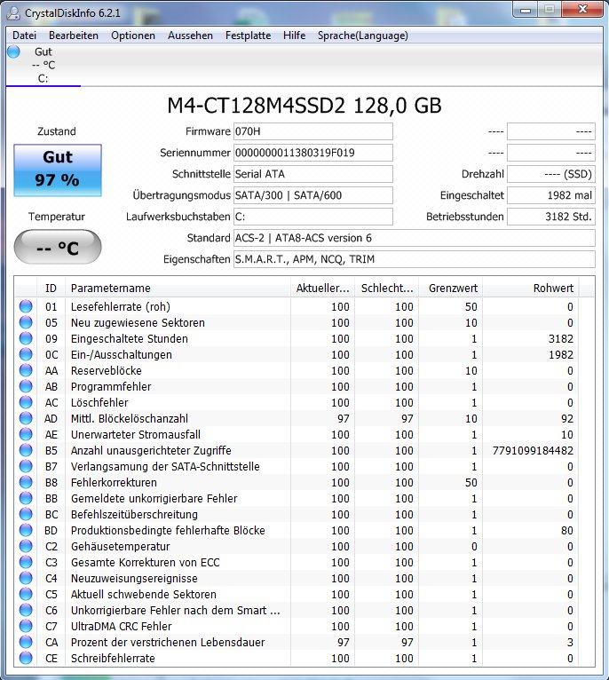Click status orb of Neuzuweisungsereignisse row
Screen dimensions: 609x680
(x=26, y=578)
